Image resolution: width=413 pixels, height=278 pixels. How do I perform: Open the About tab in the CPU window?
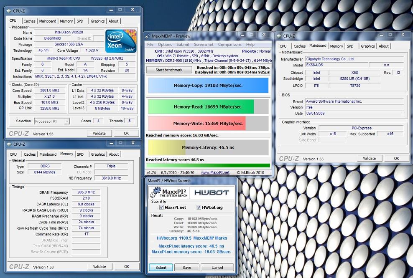click(114, 21)
